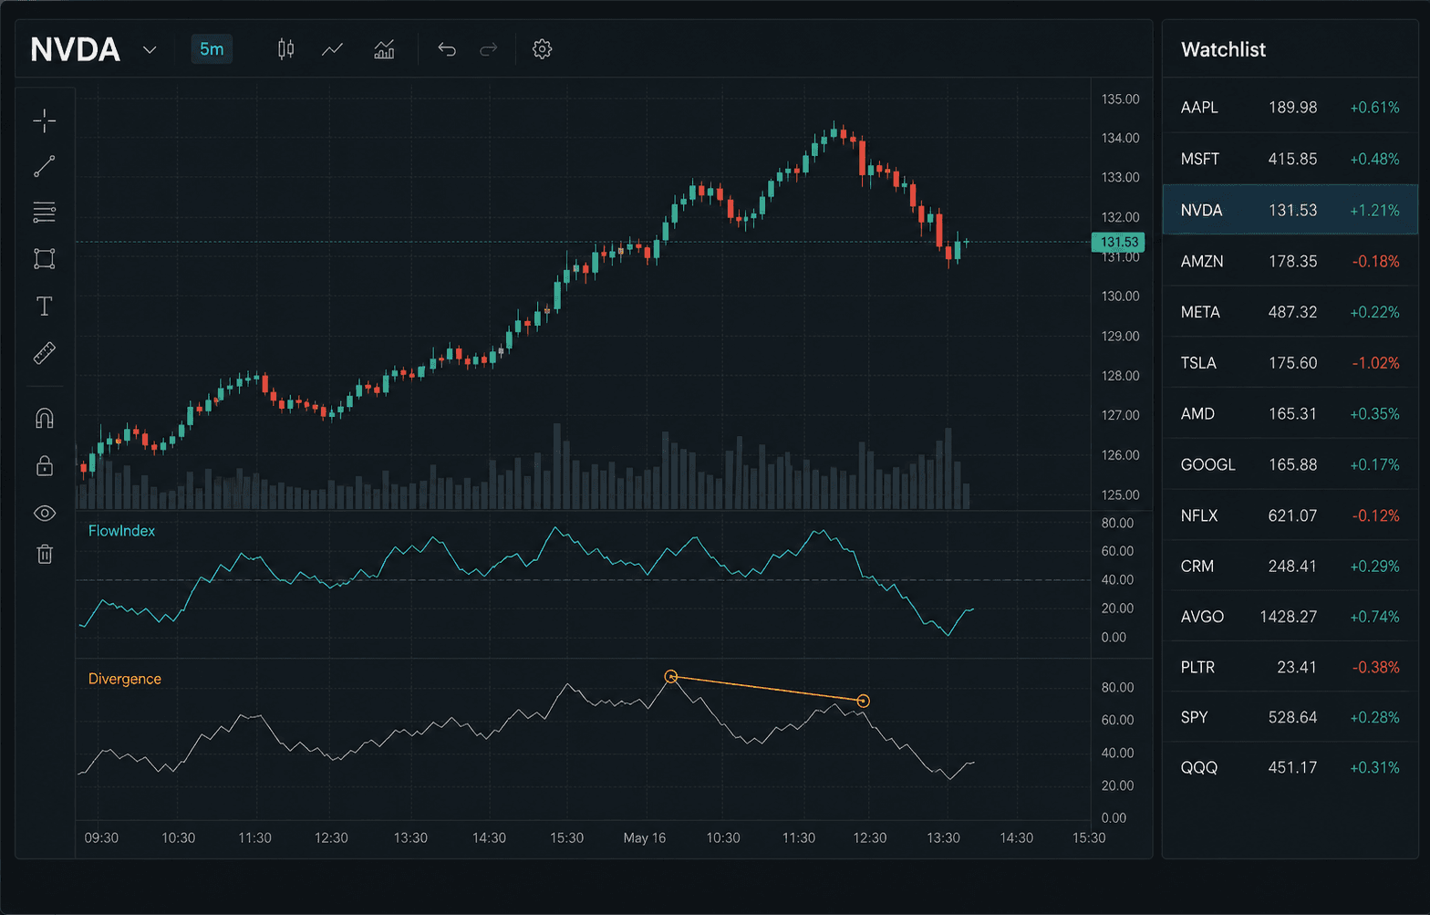Screen dimensions: 1430x915
Task: Select left anchor of divergence trendline
Action: [x=671, y=677]
